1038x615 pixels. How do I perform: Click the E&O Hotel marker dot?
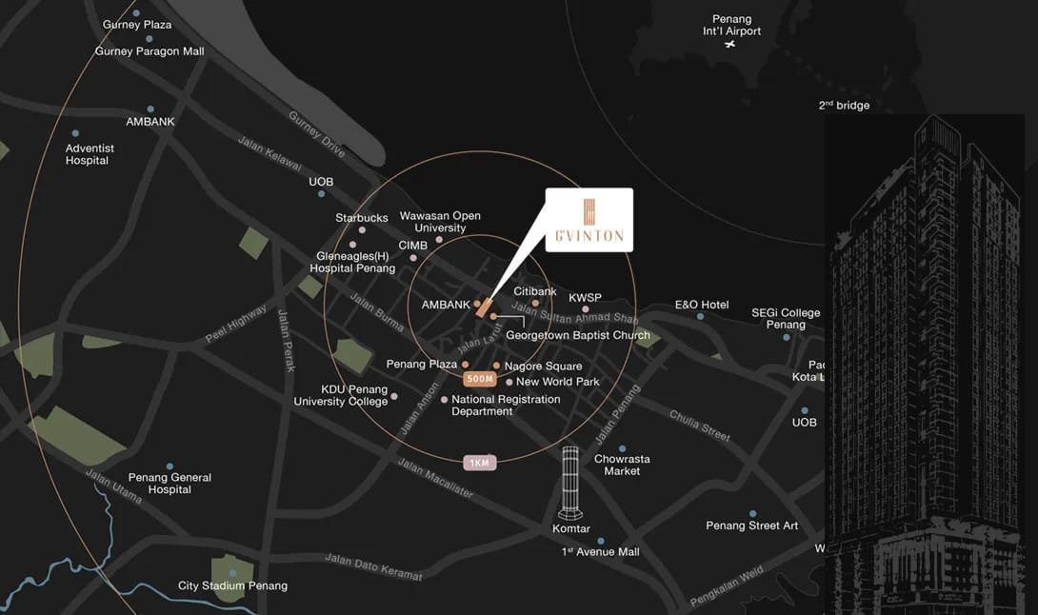[700, 316]
